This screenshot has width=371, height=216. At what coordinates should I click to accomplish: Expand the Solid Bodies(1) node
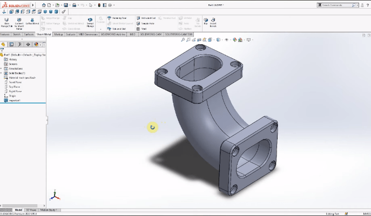click(2, 73)
